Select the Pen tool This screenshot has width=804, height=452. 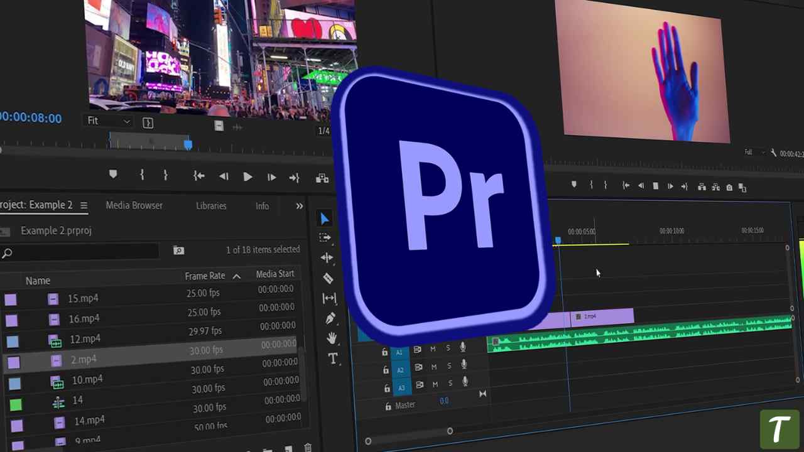pyautogui.click(x=330, y=318)
